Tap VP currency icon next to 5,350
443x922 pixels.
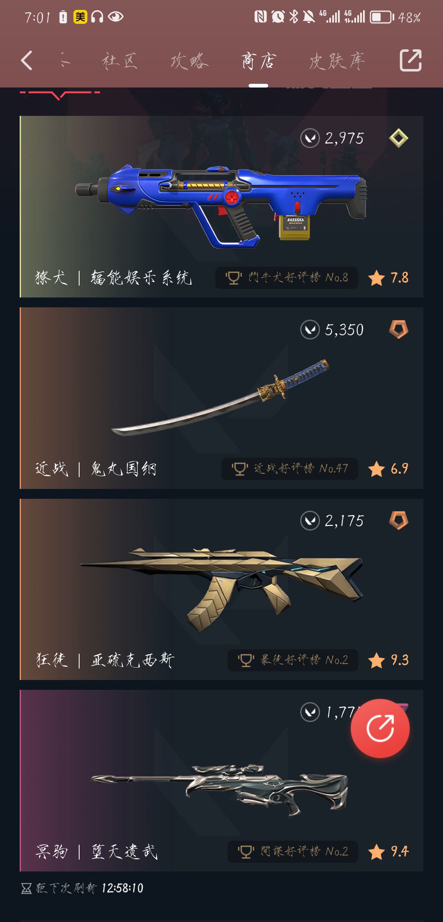[x=310, y=330]
